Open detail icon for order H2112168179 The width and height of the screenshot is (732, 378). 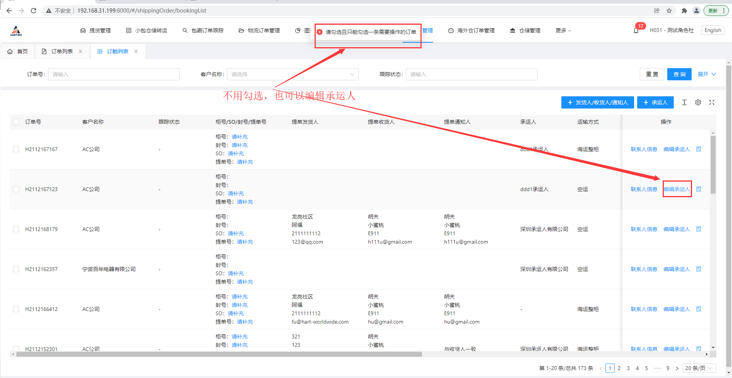click(699, 229)
